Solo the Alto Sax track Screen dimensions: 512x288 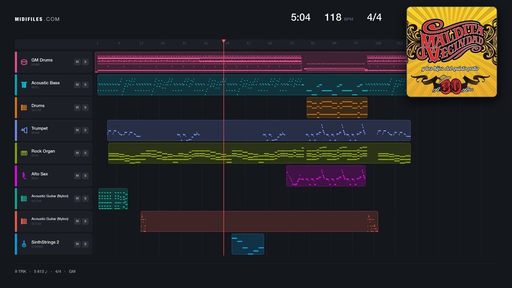click(x=85, y=176)
